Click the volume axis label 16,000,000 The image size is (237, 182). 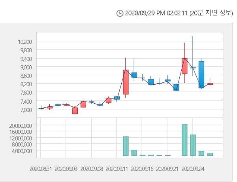pyautogui.click(x=21, y=132)
